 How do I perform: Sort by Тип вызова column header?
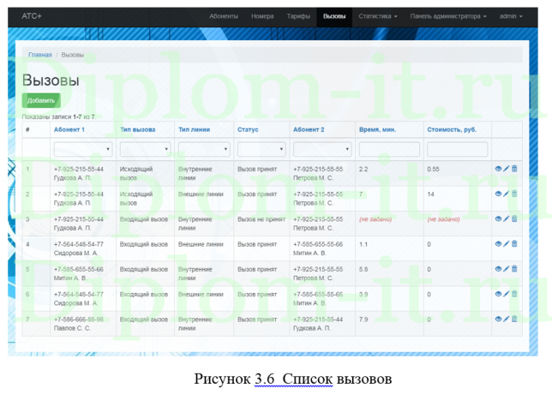click(x=138, y=129)
